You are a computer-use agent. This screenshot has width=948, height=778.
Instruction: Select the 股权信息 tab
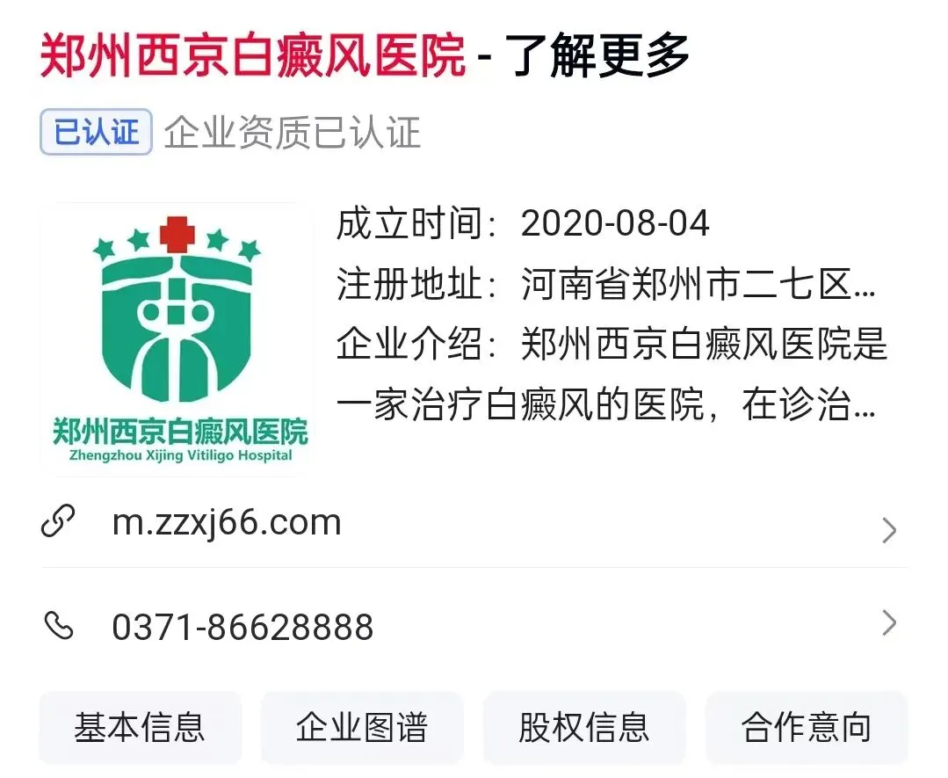tap(584, 727)
